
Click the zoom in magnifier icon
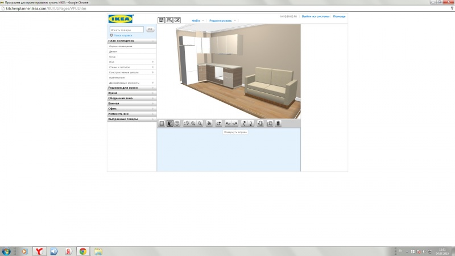193,123
